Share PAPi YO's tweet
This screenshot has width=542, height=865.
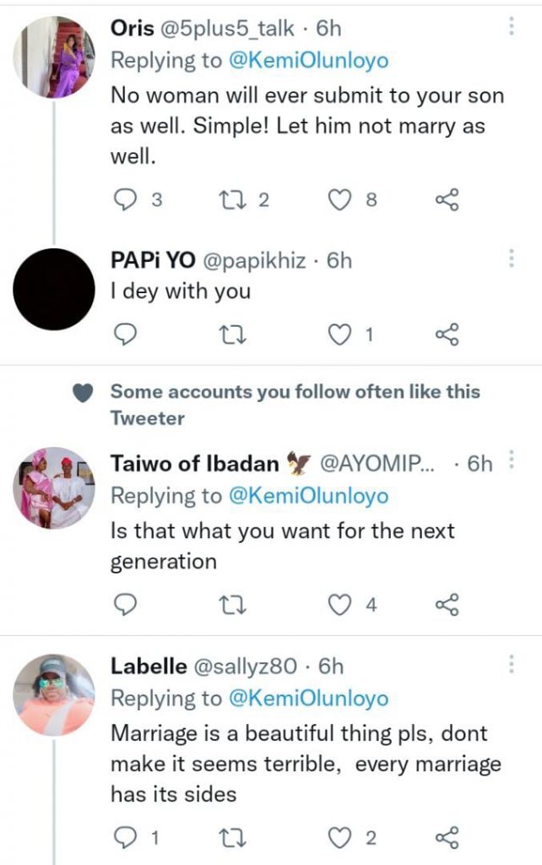[447, 335]
